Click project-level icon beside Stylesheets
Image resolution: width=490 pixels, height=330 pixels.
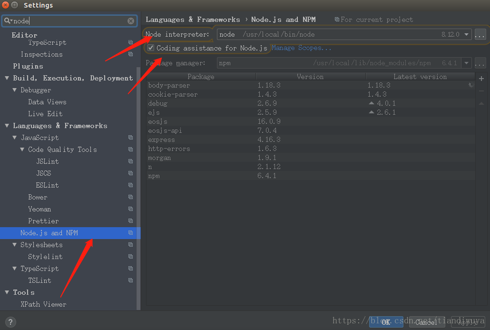point(131,244)
